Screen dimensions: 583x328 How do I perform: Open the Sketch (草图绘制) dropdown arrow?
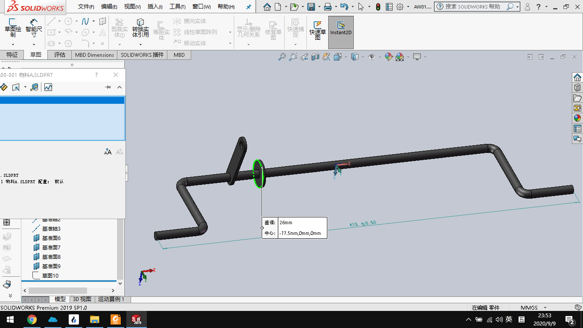pyautogui.click(x=13, y=44)
